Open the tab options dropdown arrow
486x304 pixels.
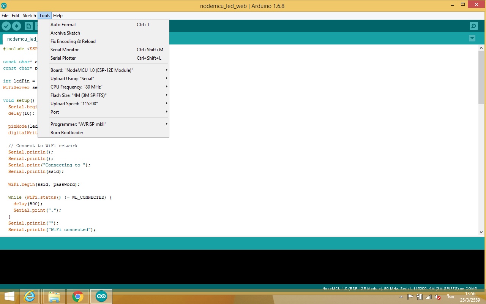click(x=472, y=38)
